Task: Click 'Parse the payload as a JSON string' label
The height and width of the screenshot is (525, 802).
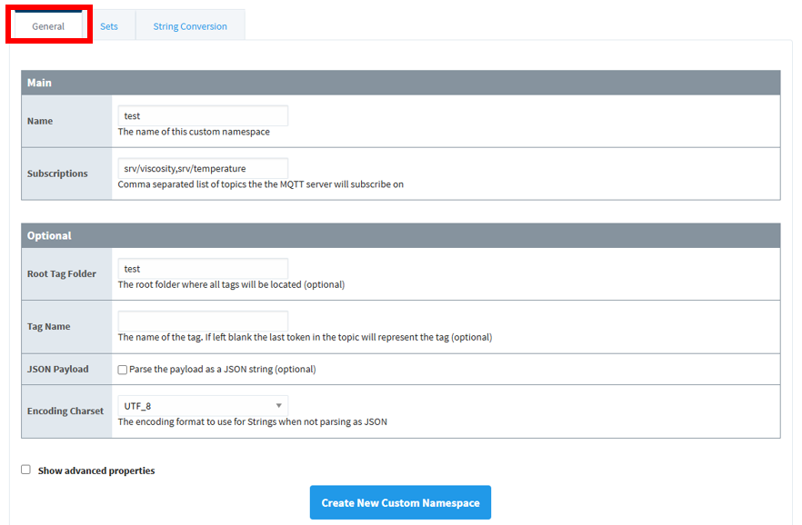Action: click(222, 369)
